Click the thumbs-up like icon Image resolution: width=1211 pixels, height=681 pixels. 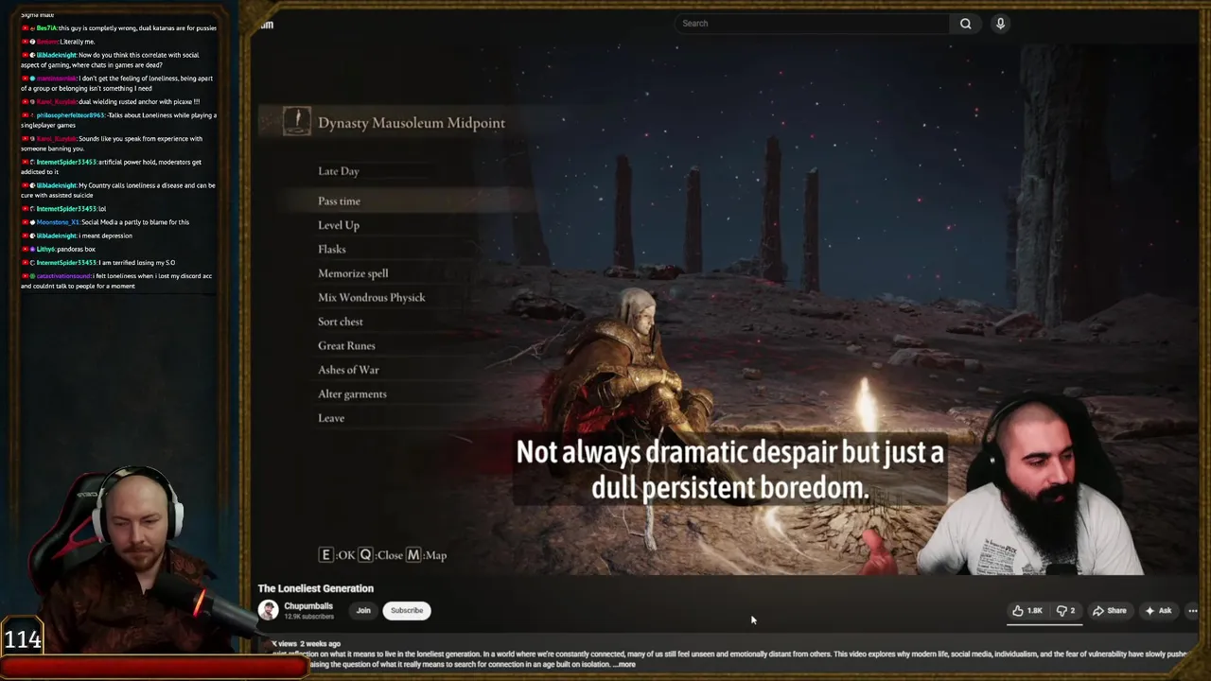coord(1018,611)
